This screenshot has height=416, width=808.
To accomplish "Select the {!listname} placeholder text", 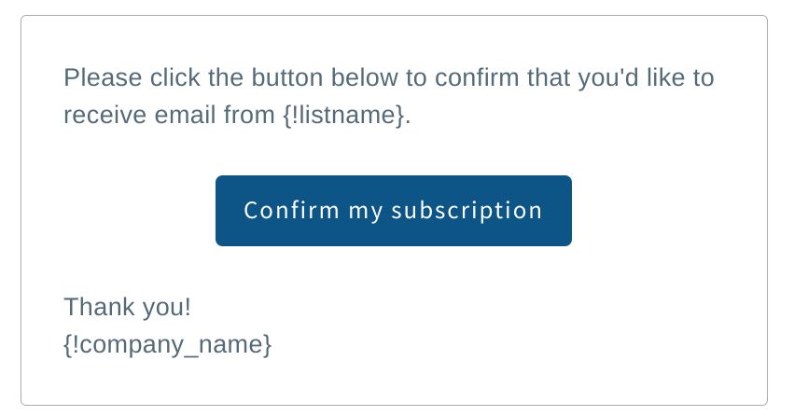I will [x=343, y=115].
